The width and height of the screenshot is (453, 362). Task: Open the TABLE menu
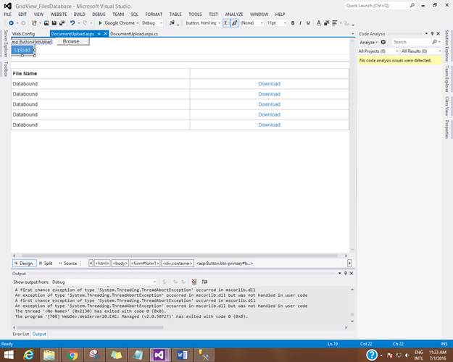[175, 14]
